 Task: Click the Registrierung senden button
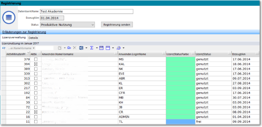click(117, 25)
